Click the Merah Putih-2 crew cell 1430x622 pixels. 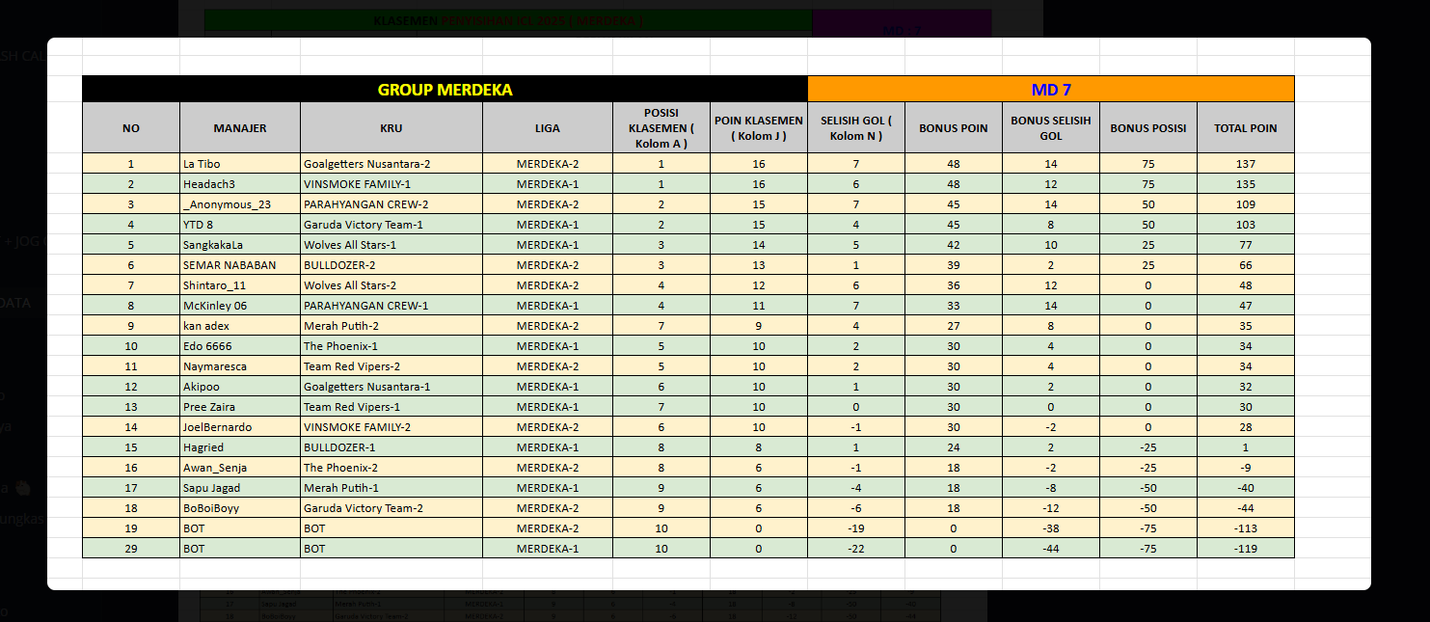pyautogui.click(x=391, y=326)
